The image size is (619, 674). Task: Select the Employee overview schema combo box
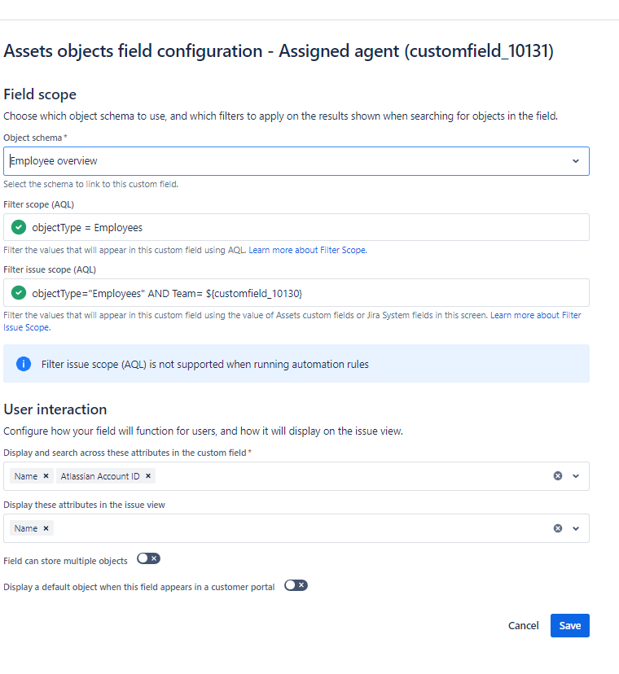(293, 160)
